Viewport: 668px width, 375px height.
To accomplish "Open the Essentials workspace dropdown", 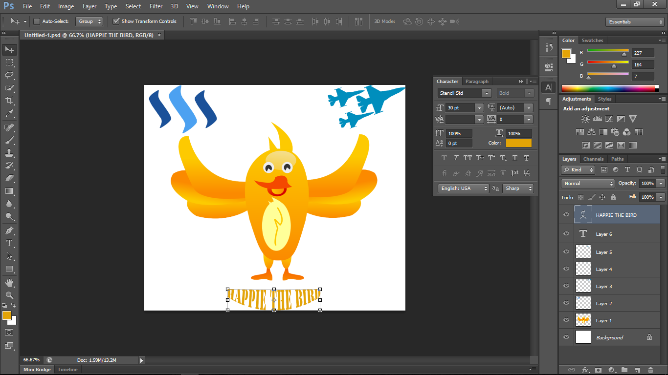I will 634,22.
